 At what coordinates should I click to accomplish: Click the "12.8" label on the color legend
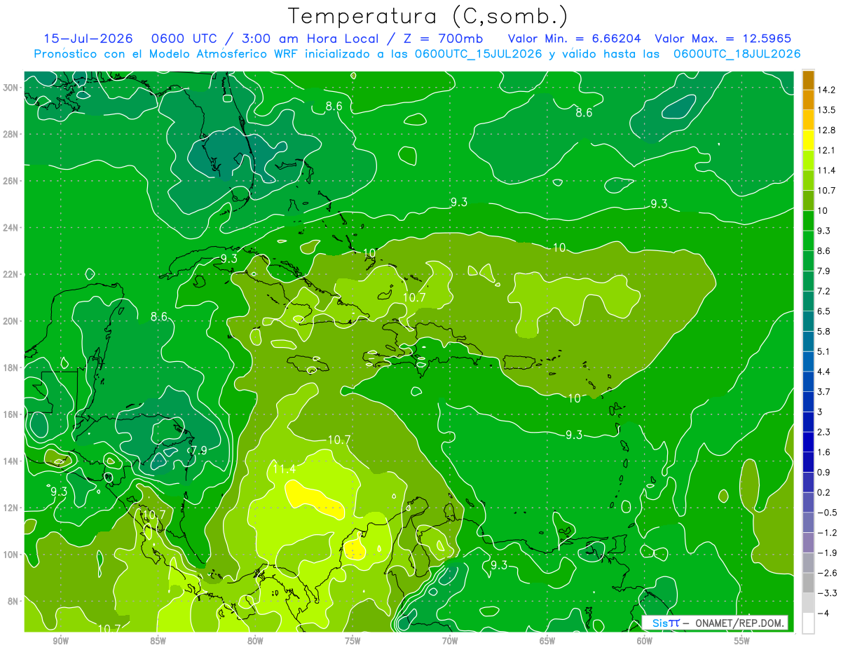click(826, 130)
